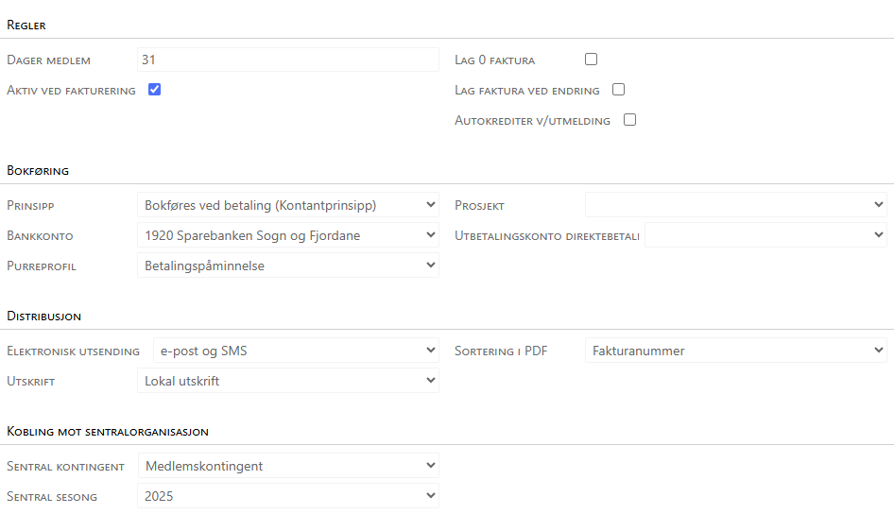Open the Prinsipp dropdown
Viewport: 894px width, 514px height.
click(287, 205)
